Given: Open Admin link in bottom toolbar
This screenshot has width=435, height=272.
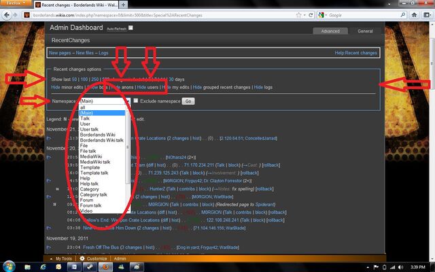Looking at the screenshot, I should [120, 258].
